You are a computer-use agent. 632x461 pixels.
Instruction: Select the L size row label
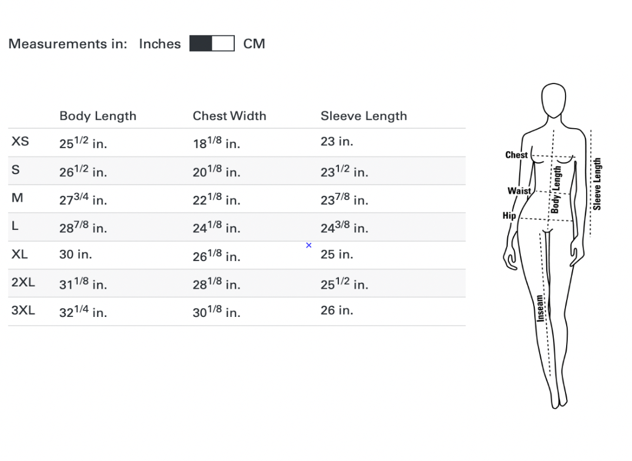tap(15, 226)
